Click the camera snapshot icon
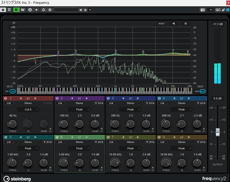 click(x=203, y=10)
